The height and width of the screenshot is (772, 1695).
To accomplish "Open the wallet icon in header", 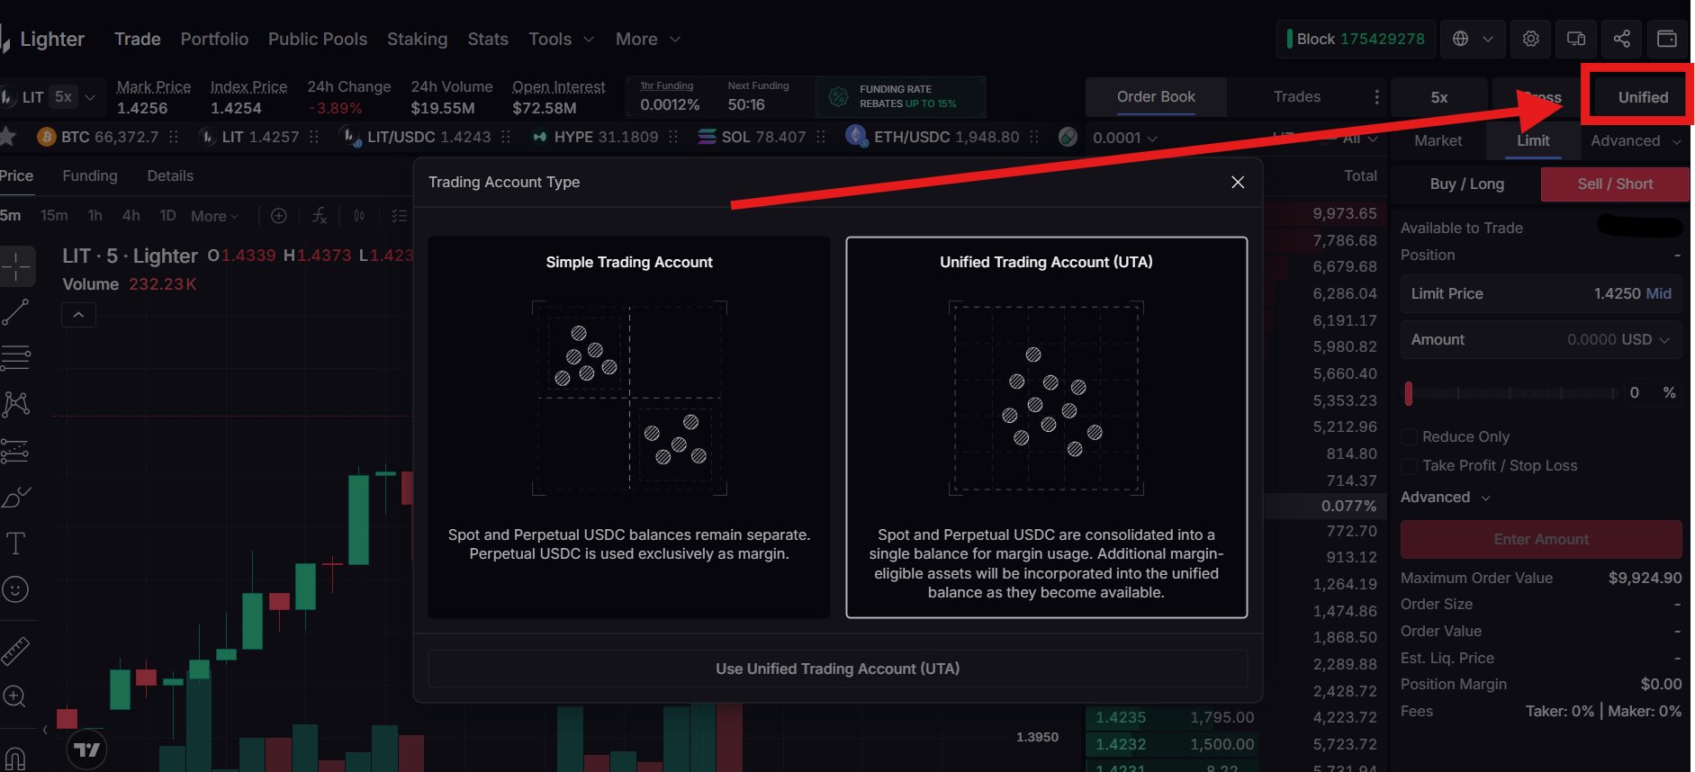I will (1667, 39).
